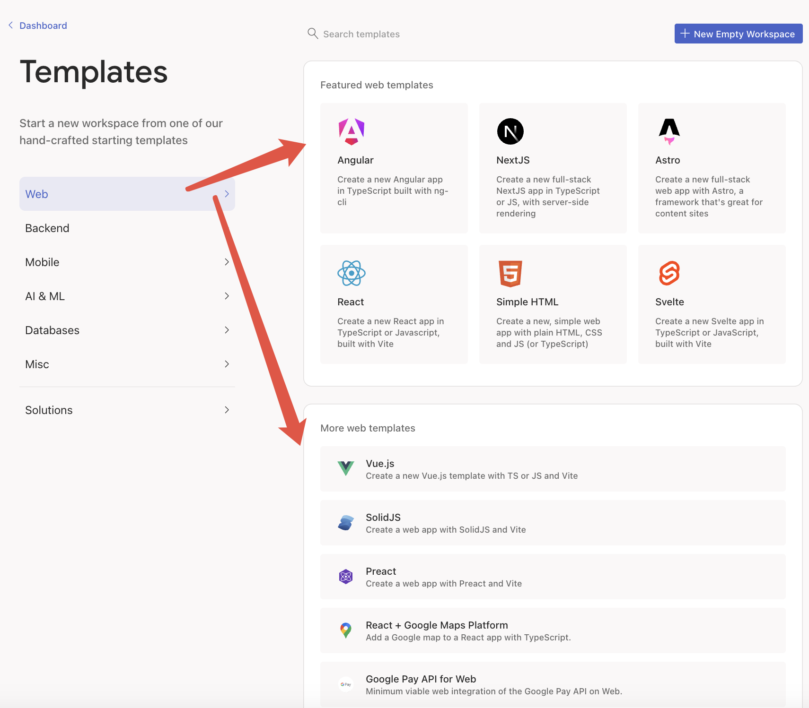Image resolution: width=809 pixels, height=708 pixels.
Task: Expand the Misc category chevron
Action: [x=227, y=364]
